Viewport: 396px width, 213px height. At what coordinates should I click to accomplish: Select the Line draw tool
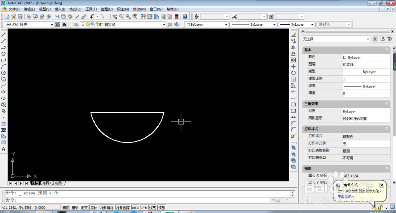click(x=4, y=34)
